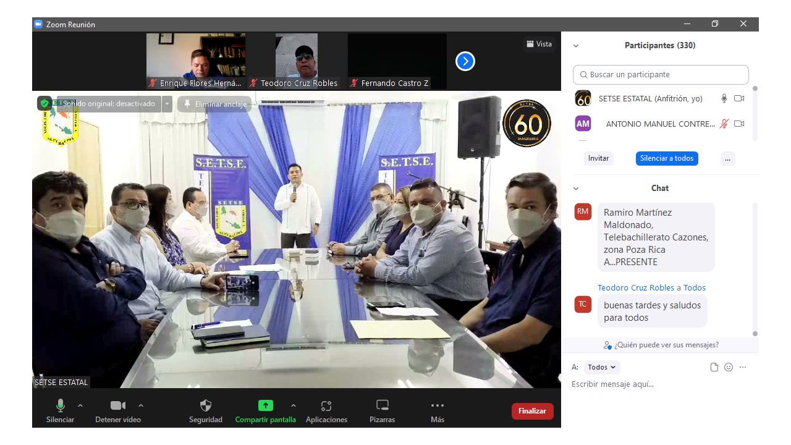Click the Participantes (330) heading
The image size is (791, 445).
[660, 45]
